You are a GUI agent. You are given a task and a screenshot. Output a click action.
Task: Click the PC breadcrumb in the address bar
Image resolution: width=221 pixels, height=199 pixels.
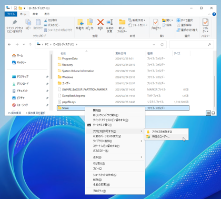tap(47, 45)
